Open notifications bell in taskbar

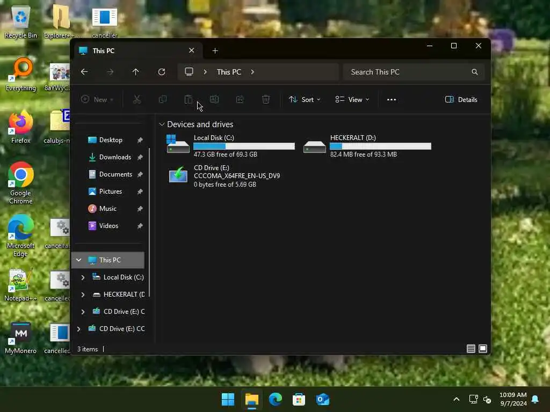535,399
